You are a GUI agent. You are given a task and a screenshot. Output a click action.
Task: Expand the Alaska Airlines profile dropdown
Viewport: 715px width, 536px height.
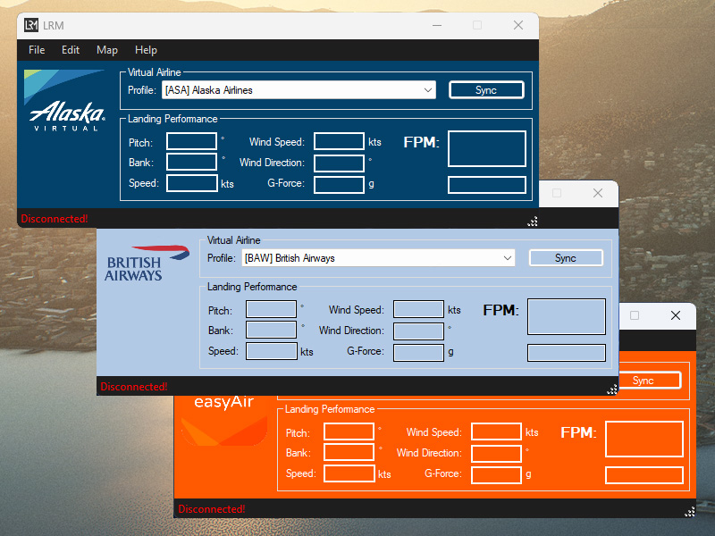[x=428, y=90]
